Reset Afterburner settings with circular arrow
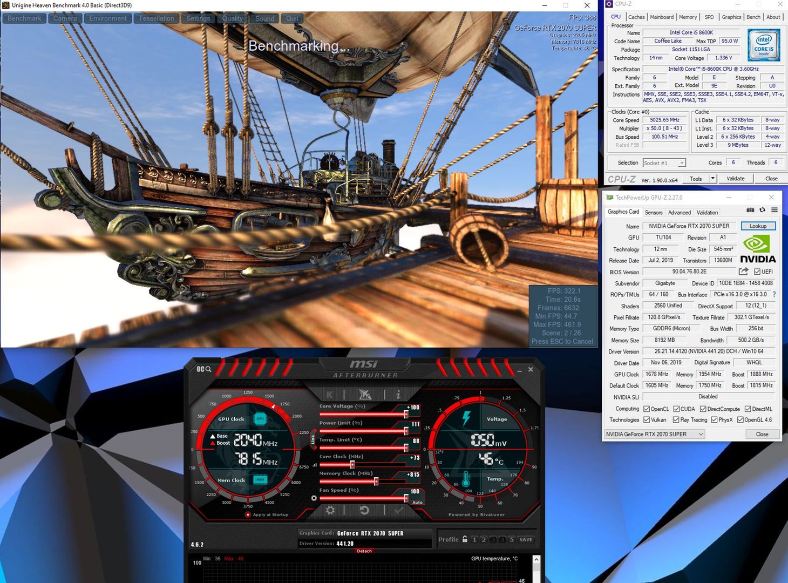Image resolution: width=788 pixels, height=583 pixels. [364, 510]
